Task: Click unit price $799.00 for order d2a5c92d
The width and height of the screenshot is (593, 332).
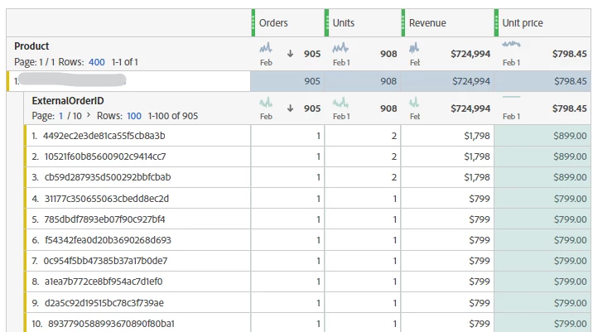Action: tap(571, 303)
